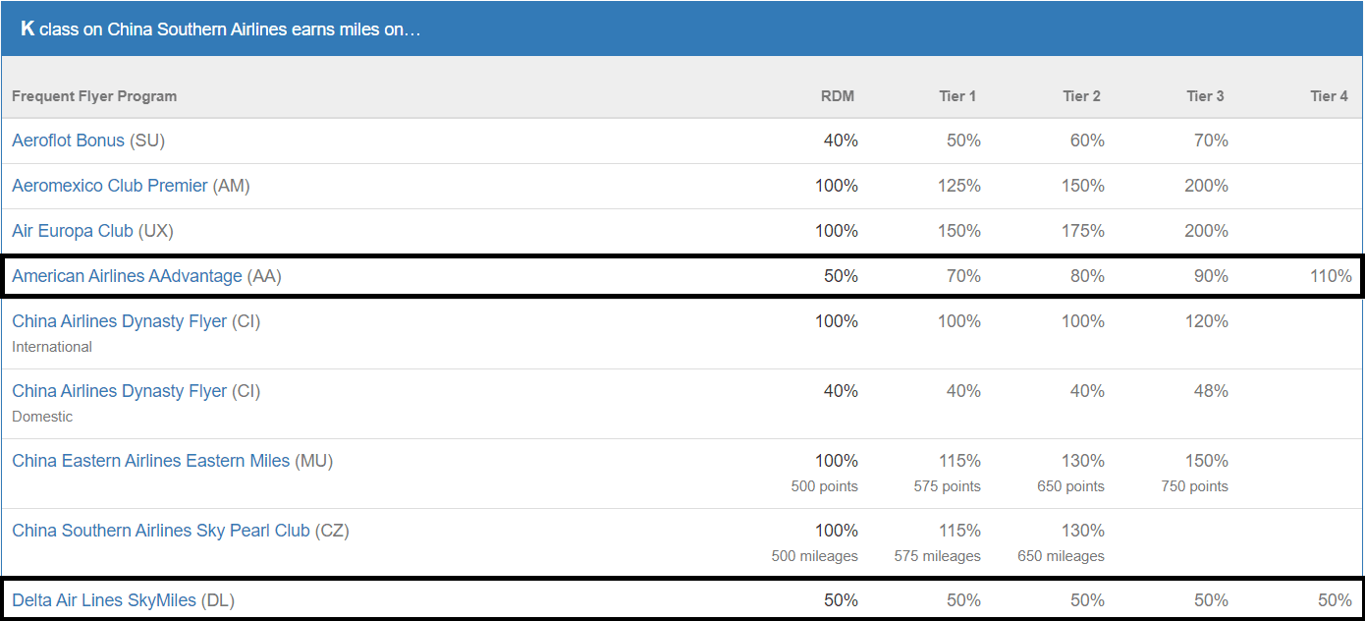Open the Aeroflot Bonus program link
This screenshot has height=621, width=1365.
68,141
